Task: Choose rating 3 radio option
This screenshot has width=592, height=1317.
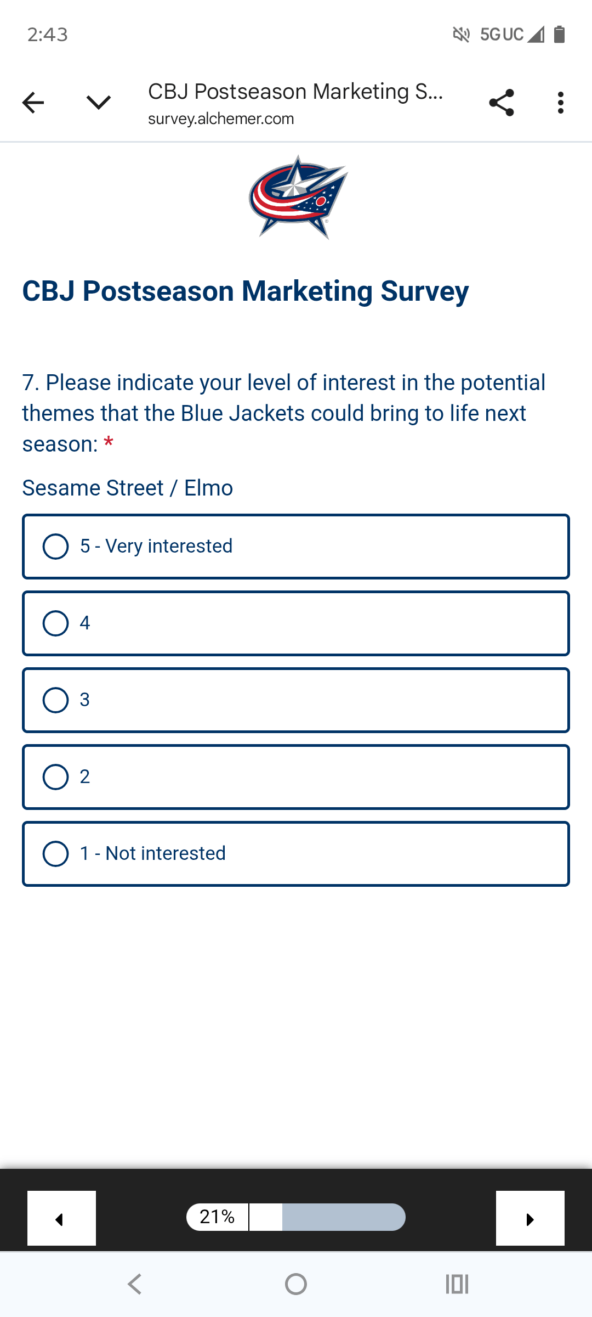Action: pyautogui.click(x=56, y=700)
